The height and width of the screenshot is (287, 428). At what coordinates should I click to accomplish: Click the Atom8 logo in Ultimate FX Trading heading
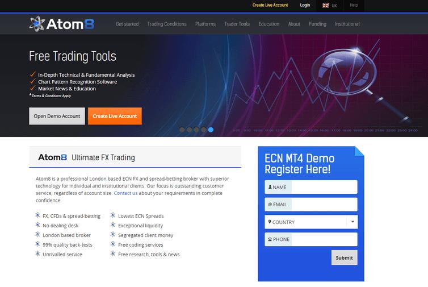click(x=52, y=157)
